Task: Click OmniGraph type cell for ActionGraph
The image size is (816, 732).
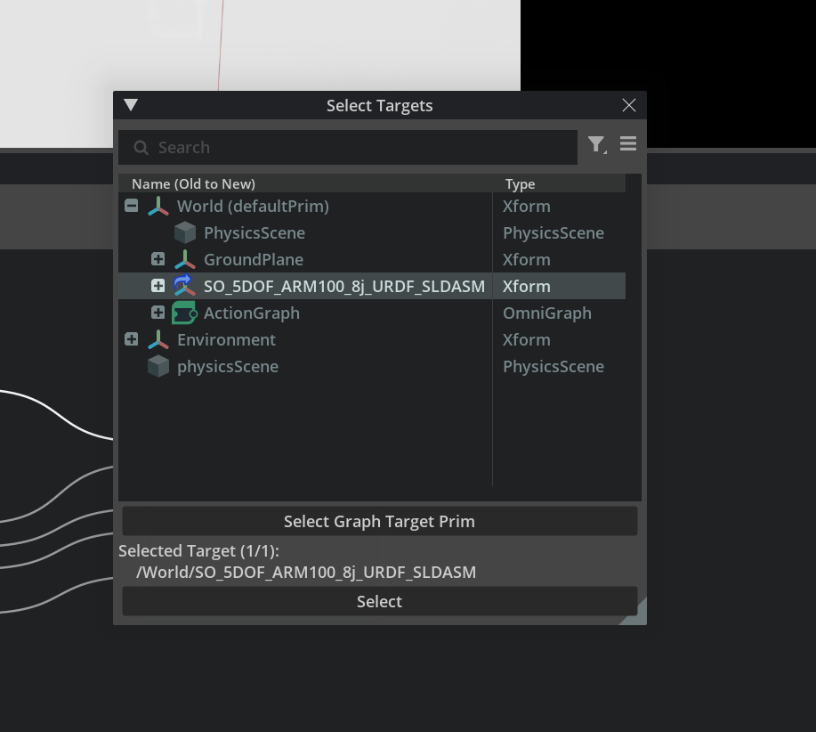Action: pyautogui.click(x=547, y=313)
